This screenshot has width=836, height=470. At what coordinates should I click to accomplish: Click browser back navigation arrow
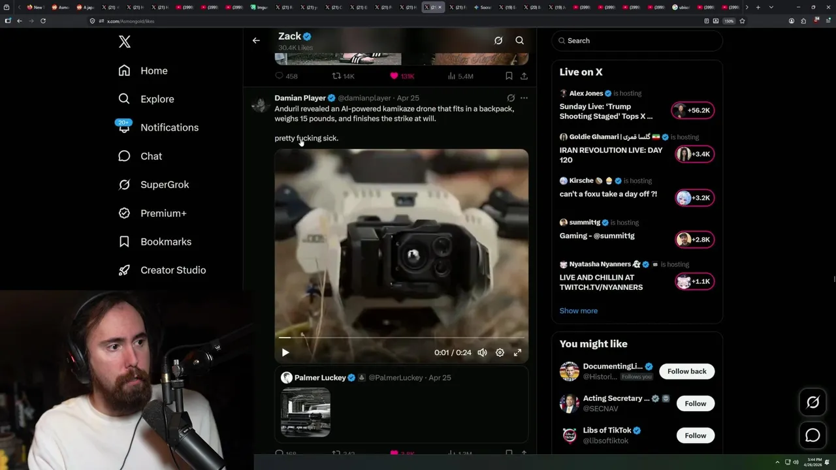click(x=20, y=21)
